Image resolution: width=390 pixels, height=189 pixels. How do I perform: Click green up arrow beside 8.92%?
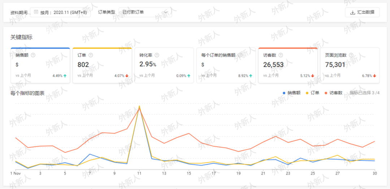pos(251,75)
